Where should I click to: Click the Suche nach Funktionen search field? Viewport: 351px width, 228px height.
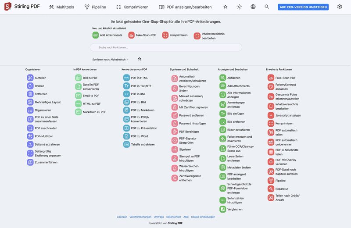(166, 47)
